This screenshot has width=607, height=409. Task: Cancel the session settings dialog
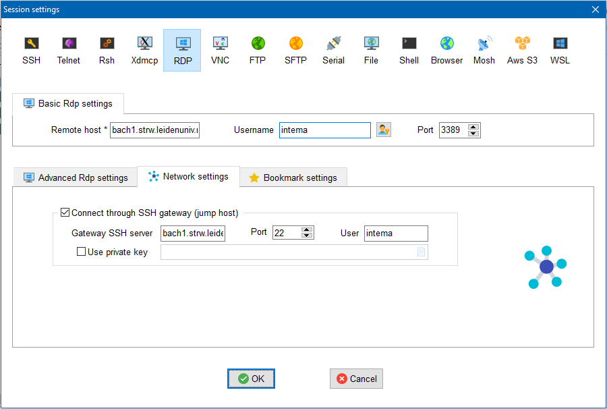pos(356,379)
